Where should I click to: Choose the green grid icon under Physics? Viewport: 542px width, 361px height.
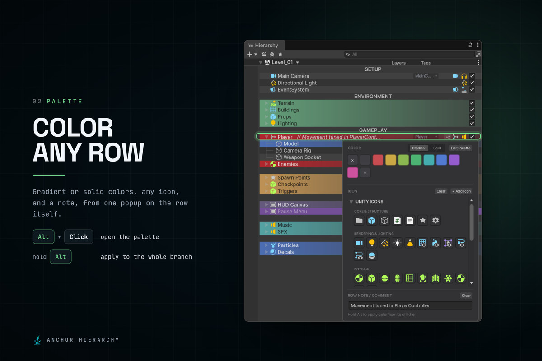tap(410, 278)
